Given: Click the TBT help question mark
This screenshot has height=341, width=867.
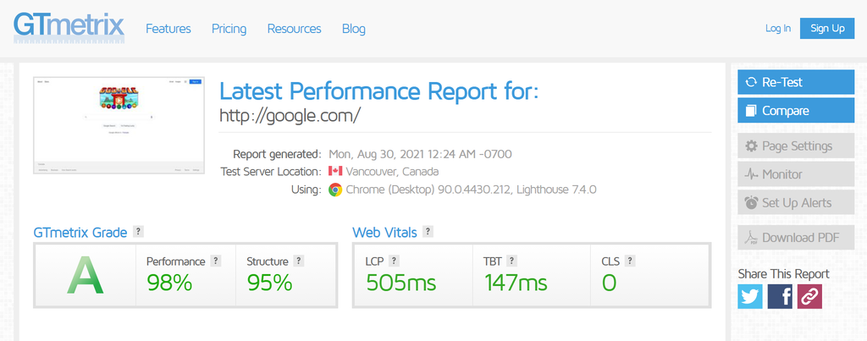Looking at the screenshot, I should [x=511, y=261].
